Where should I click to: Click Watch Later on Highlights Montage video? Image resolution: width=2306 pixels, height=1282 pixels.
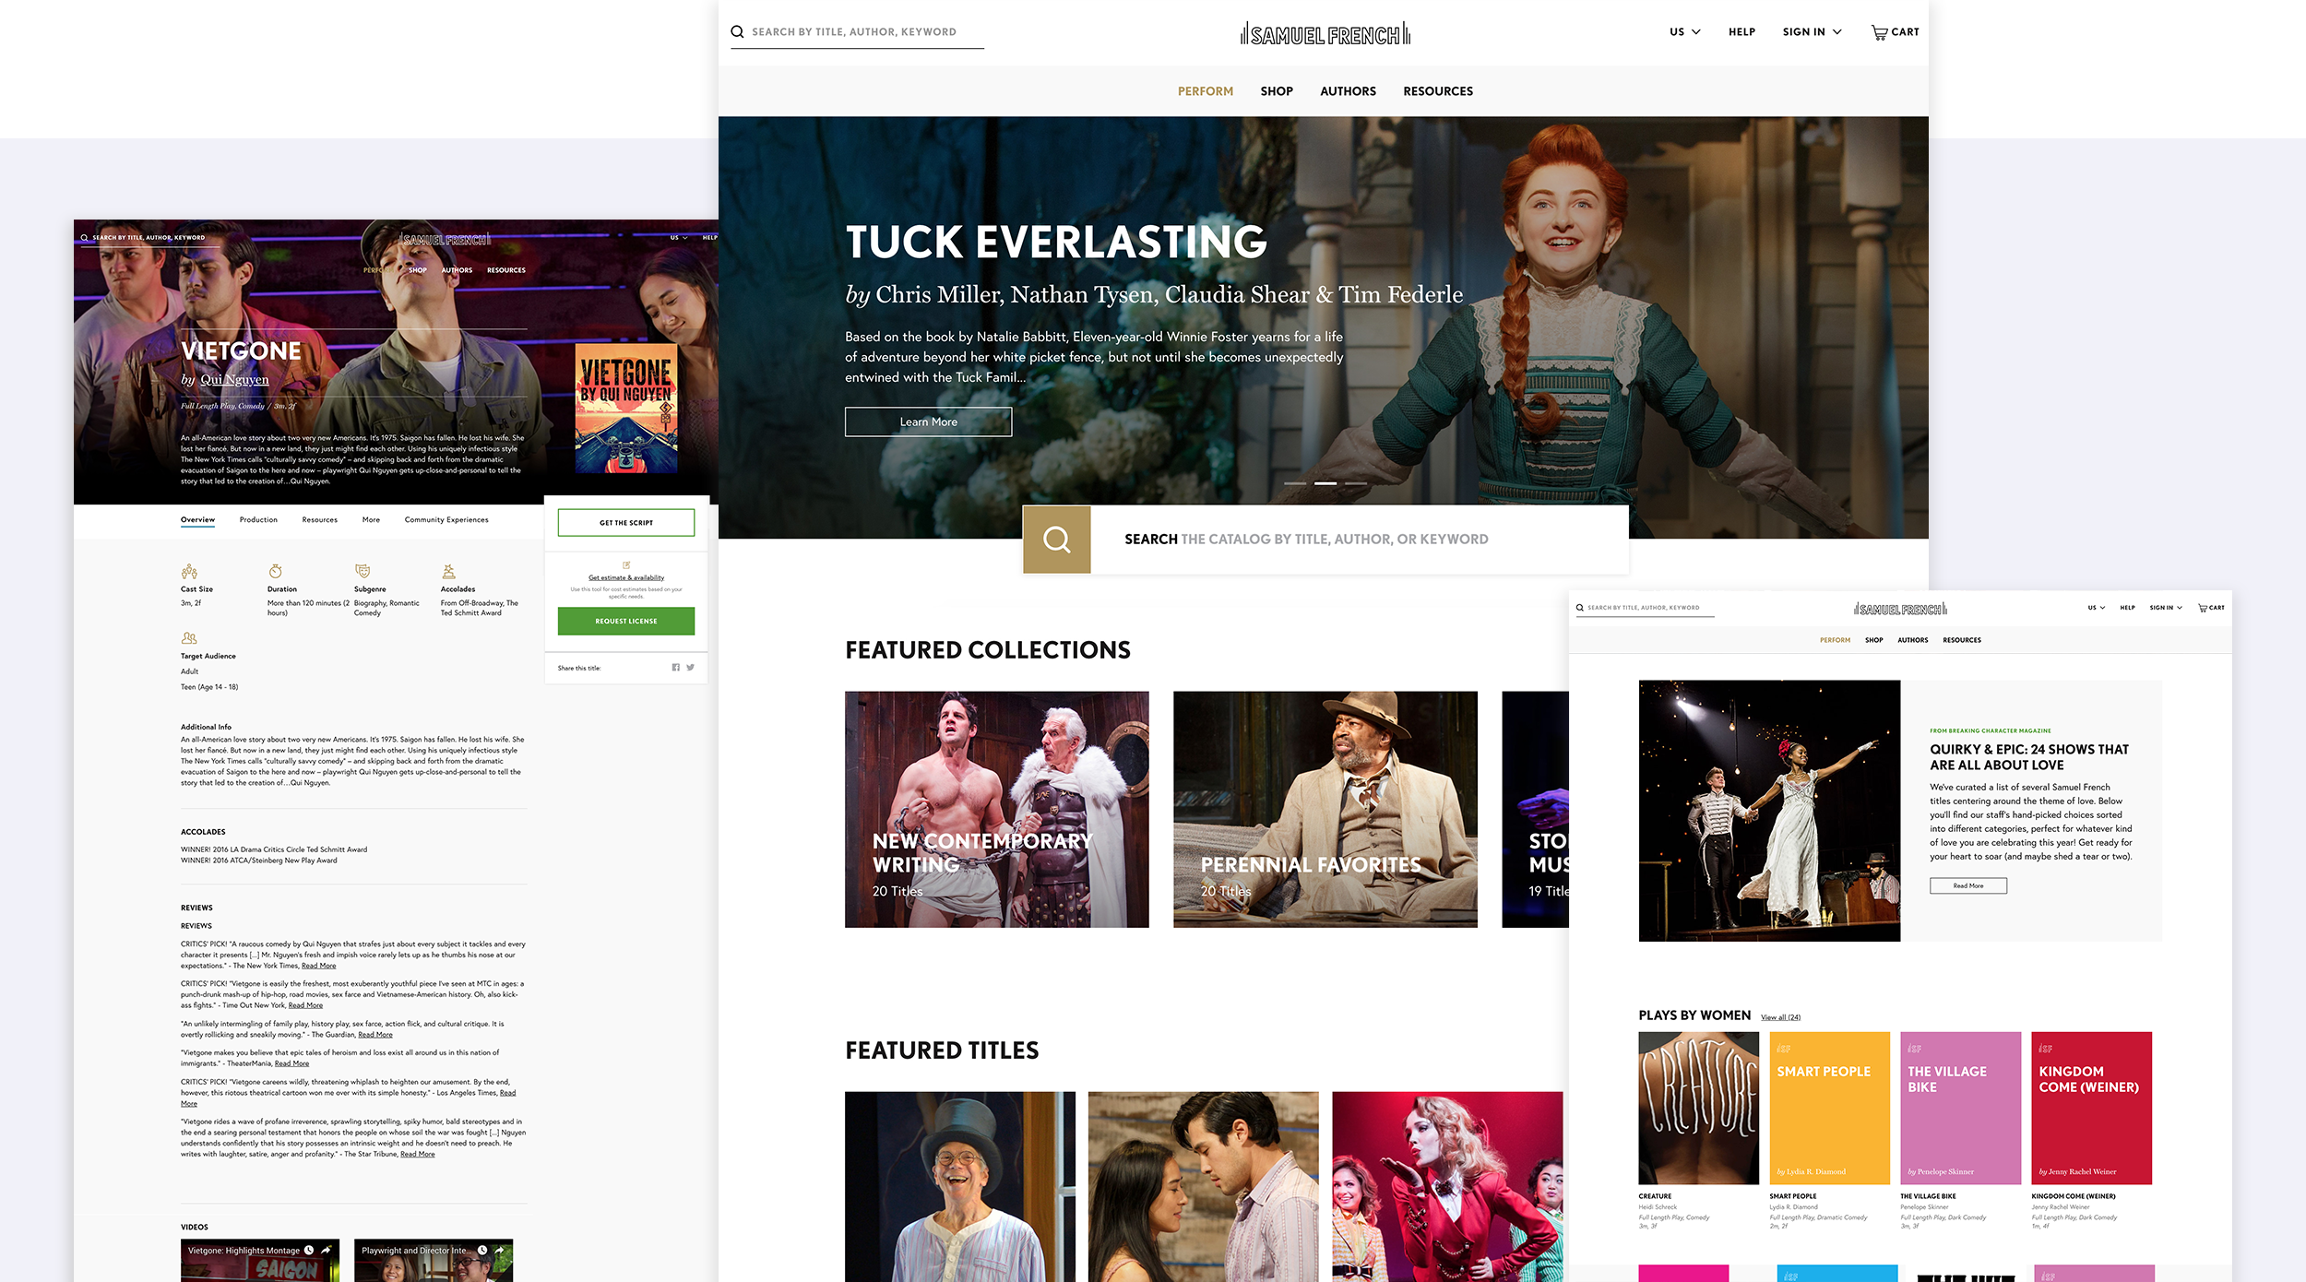(x=309, y=1251)
